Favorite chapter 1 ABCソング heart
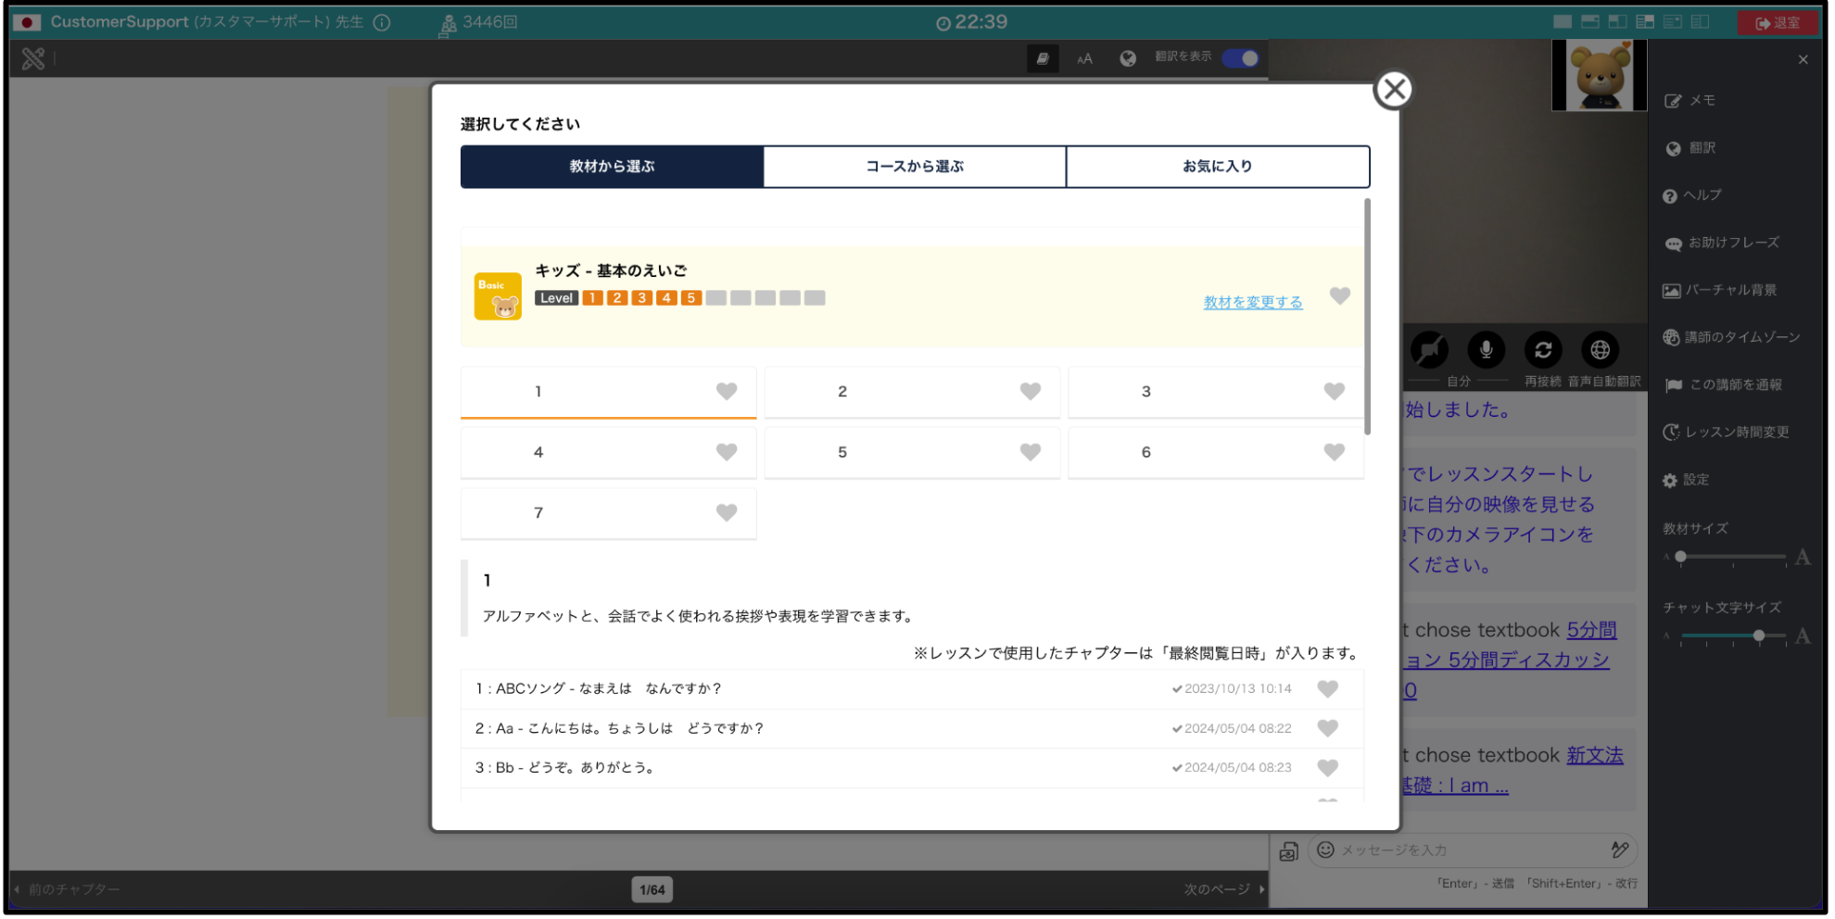The height and width of the screenshot is (919, 1835). pos(1328,689)
